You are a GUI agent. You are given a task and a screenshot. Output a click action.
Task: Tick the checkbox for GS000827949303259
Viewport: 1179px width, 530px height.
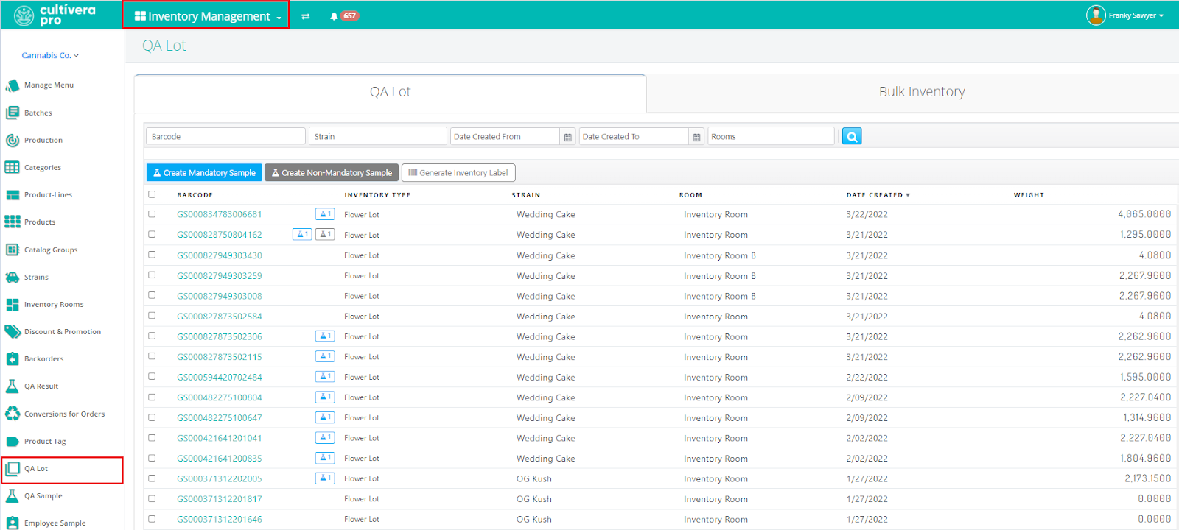coord(152,275)
